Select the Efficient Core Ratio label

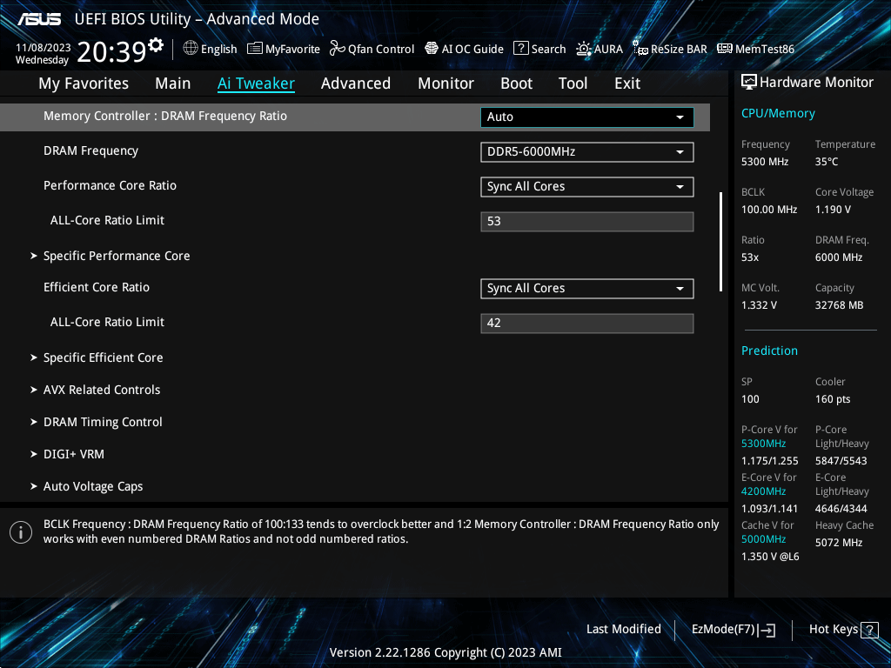coord(97,287)
